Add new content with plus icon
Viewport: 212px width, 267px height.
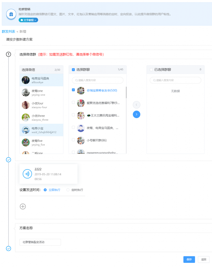(x=23, y=207)
